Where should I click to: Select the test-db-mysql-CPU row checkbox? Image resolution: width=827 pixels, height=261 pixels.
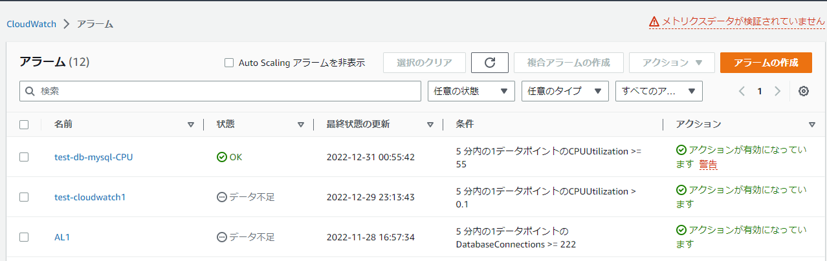point(24,157)
